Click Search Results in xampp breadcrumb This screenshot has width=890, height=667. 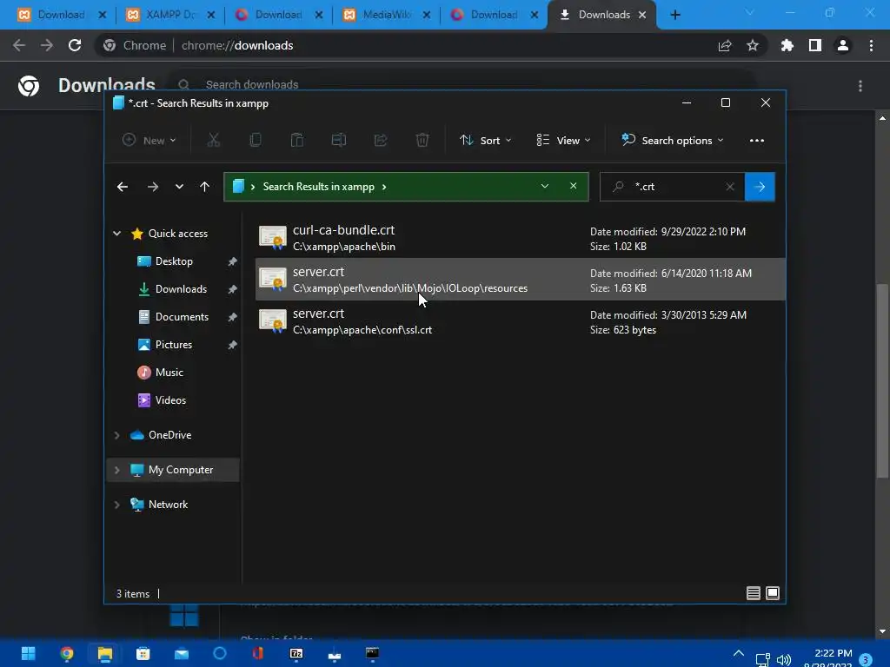coord(318,187)
